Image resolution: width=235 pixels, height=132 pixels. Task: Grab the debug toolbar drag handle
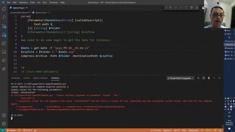coord(166,7)
